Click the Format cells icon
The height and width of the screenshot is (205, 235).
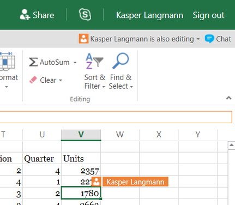tap(7, 62)
